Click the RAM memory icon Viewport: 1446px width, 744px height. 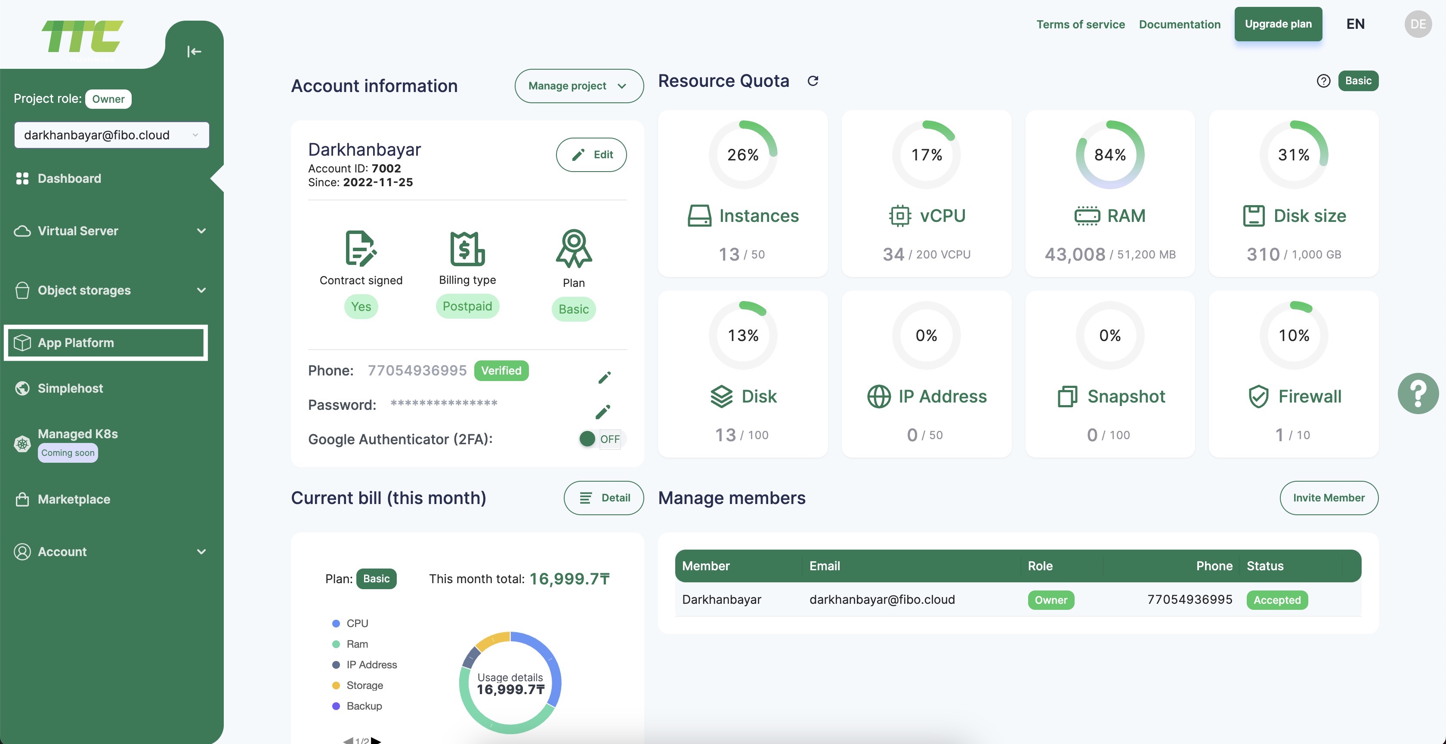(1087, 215)
